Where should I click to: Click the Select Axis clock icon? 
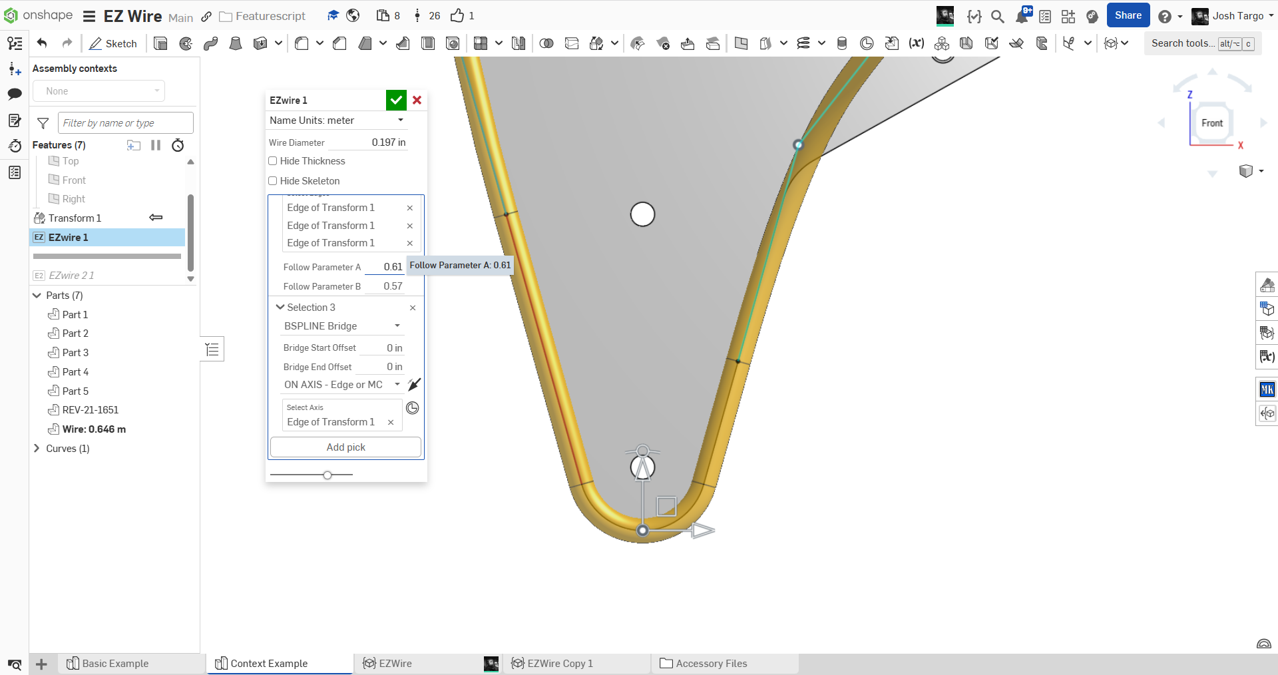[413, 408]
